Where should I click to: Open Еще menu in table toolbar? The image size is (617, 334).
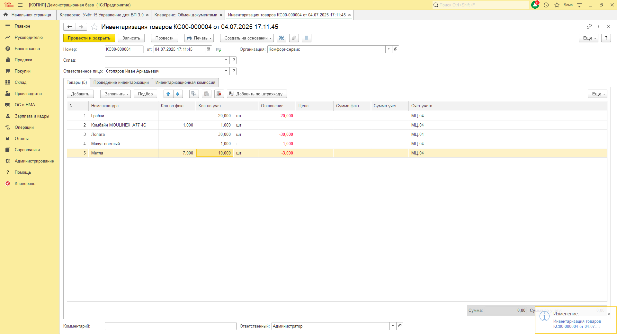point(597,94)
